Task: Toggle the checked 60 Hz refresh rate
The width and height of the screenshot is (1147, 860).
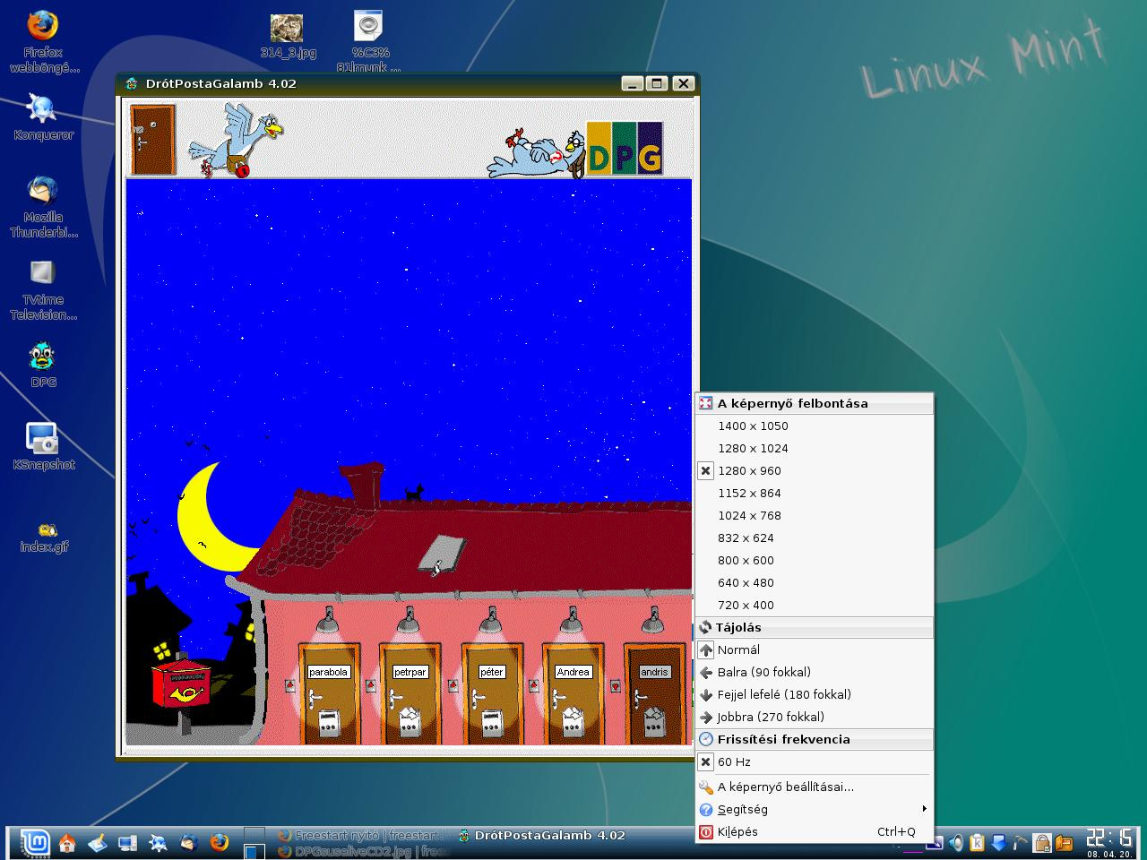Action: coord(815,762)
